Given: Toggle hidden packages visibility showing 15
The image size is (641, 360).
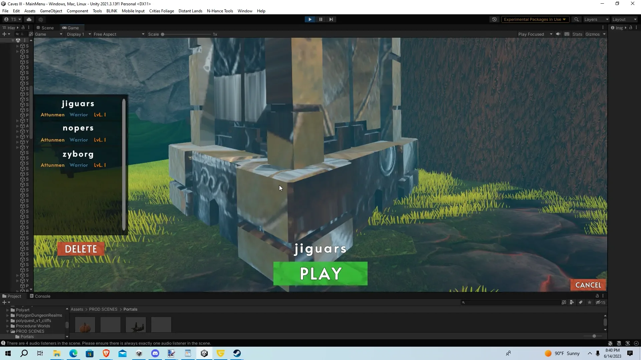Looking at the screenshot, I should pos(600,302).
